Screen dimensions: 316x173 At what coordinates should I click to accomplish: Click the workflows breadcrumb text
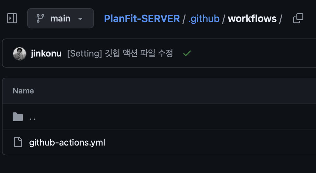pos(252,19)
